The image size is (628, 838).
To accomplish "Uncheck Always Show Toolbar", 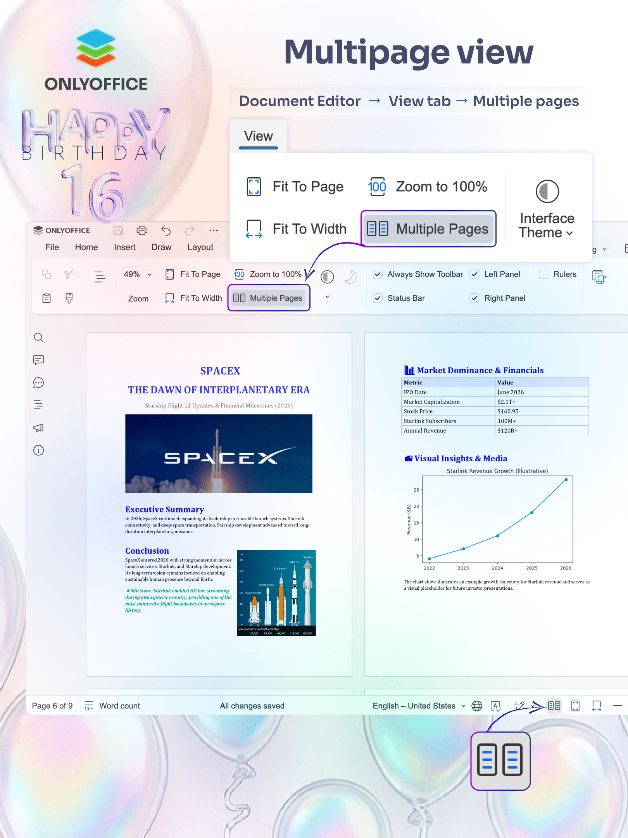I will click(378, 274).
